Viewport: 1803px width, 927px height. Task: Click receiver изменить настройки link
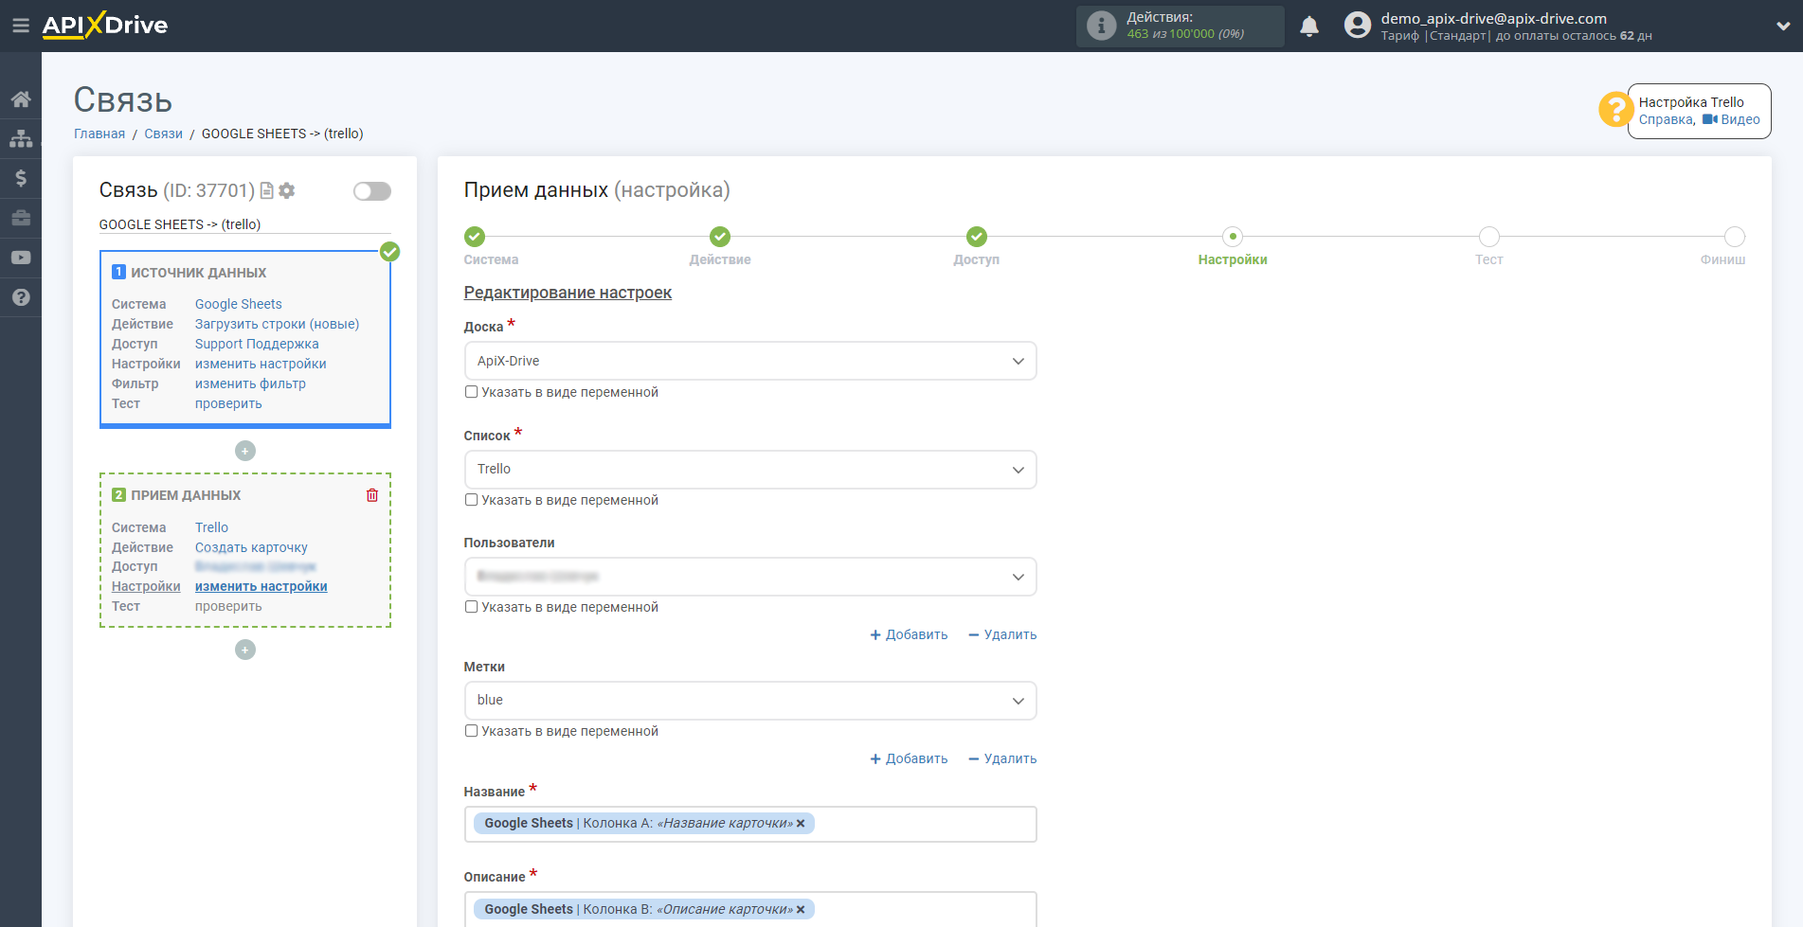[x=261, y=586]
